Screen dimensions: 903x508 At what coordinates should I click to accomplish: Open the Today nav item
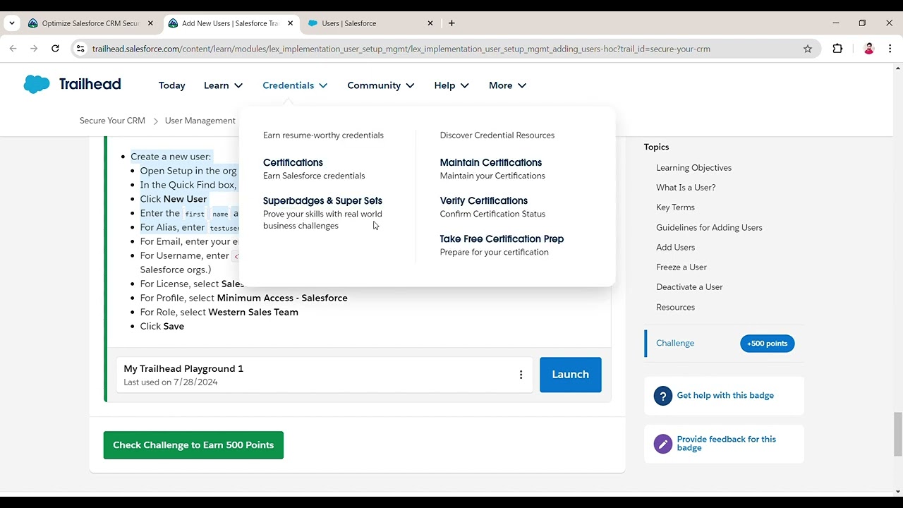pos(171,85)
